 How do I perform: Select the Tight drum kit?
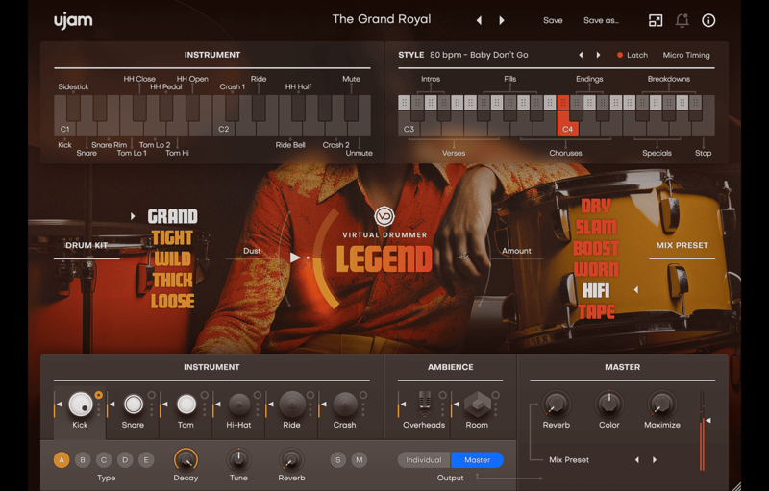pos(172,237)
